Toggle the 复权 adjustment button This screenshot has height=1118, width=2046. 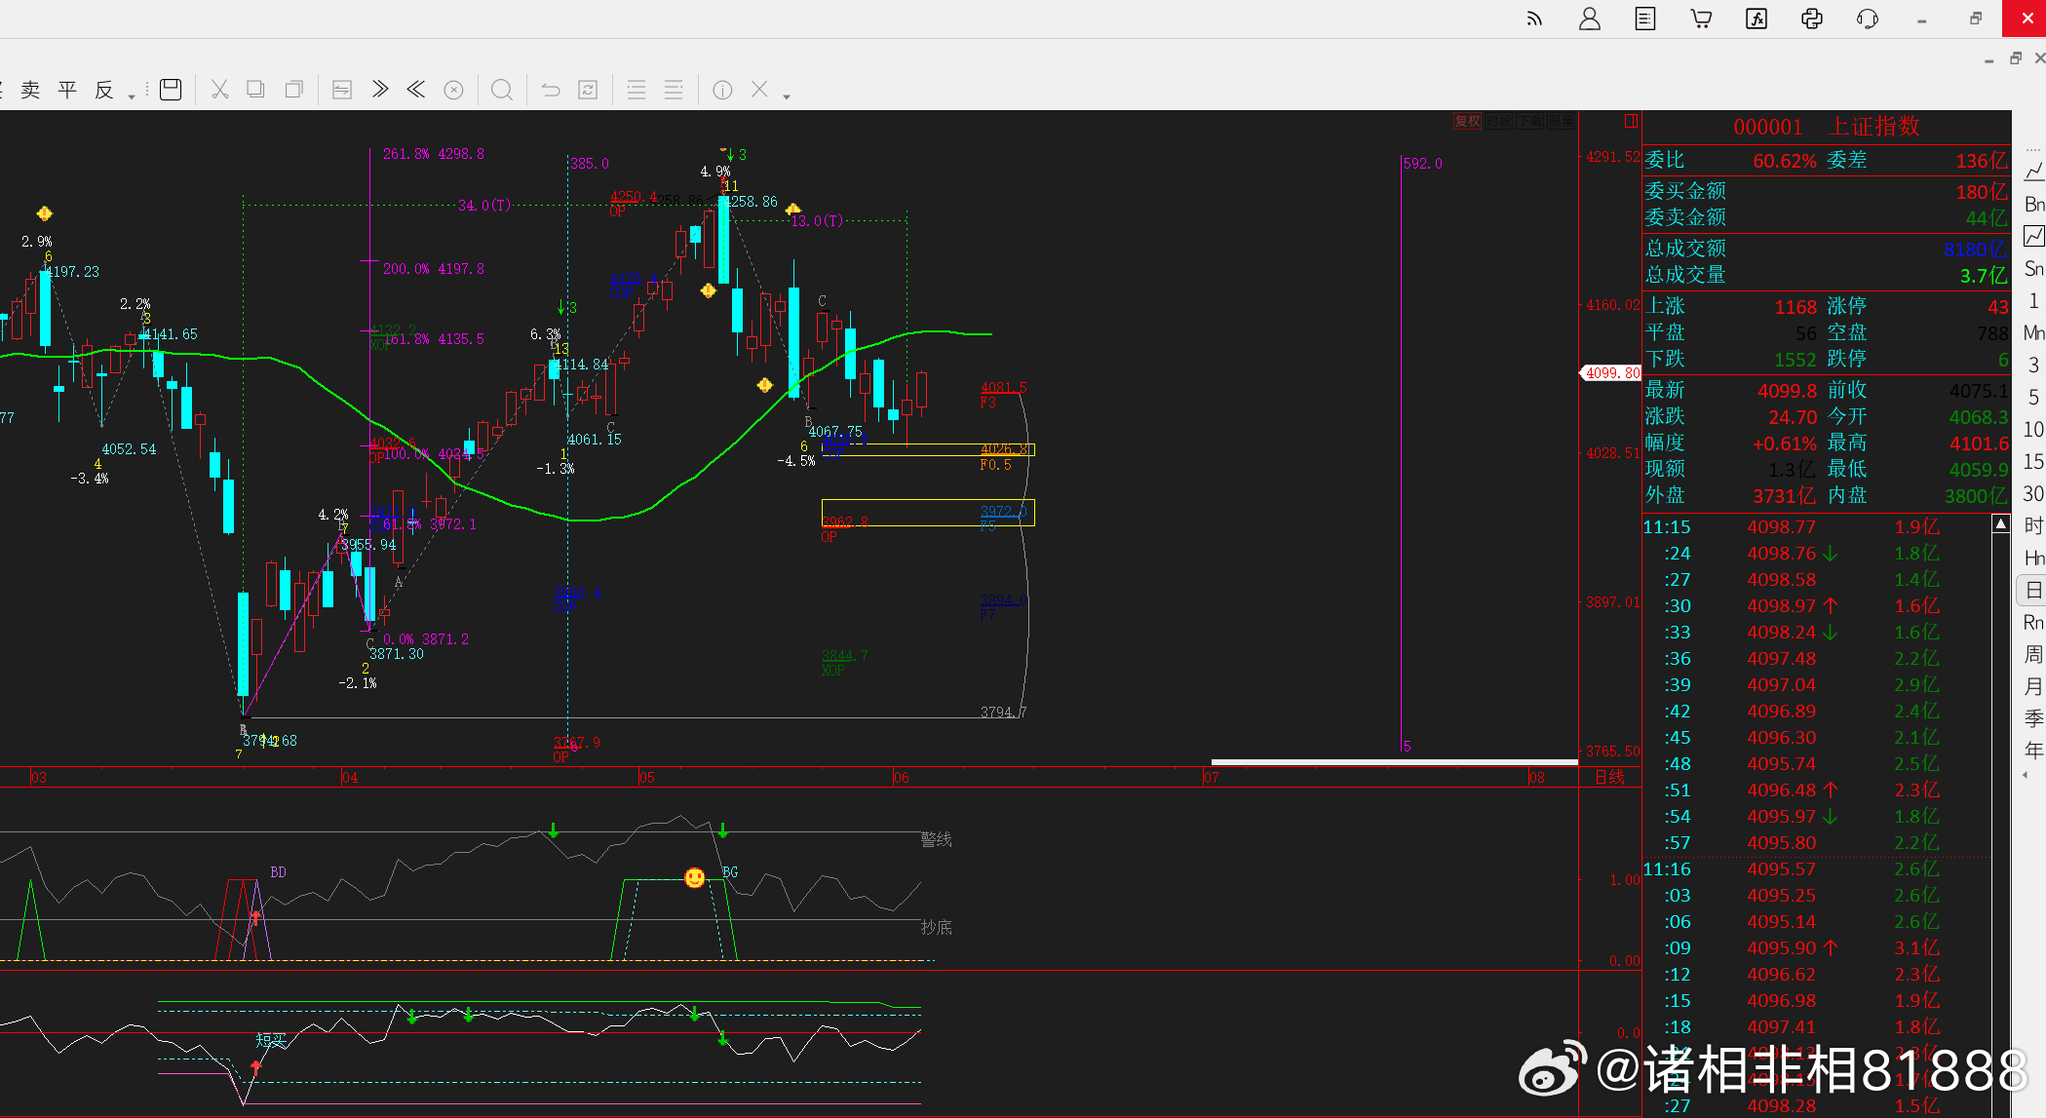click(1468, 121)
